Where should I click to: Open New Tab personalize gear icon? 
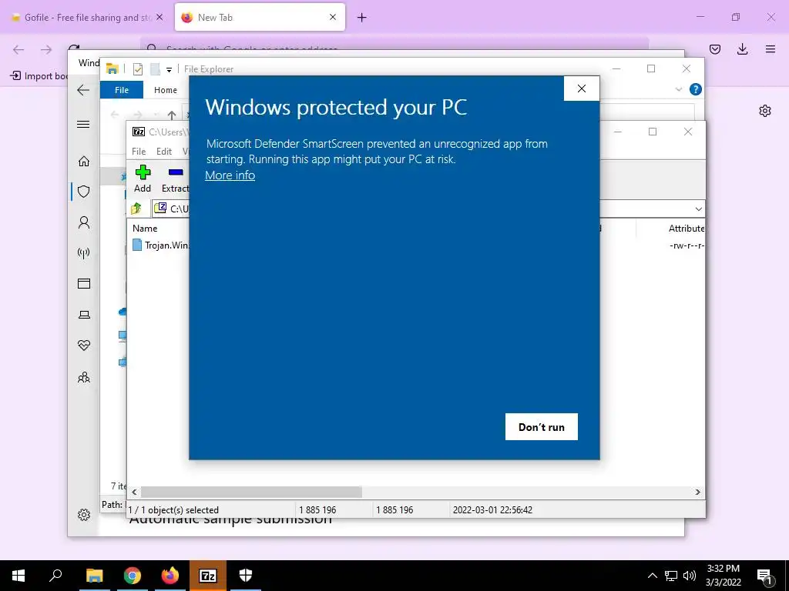(x=765, y=111)
